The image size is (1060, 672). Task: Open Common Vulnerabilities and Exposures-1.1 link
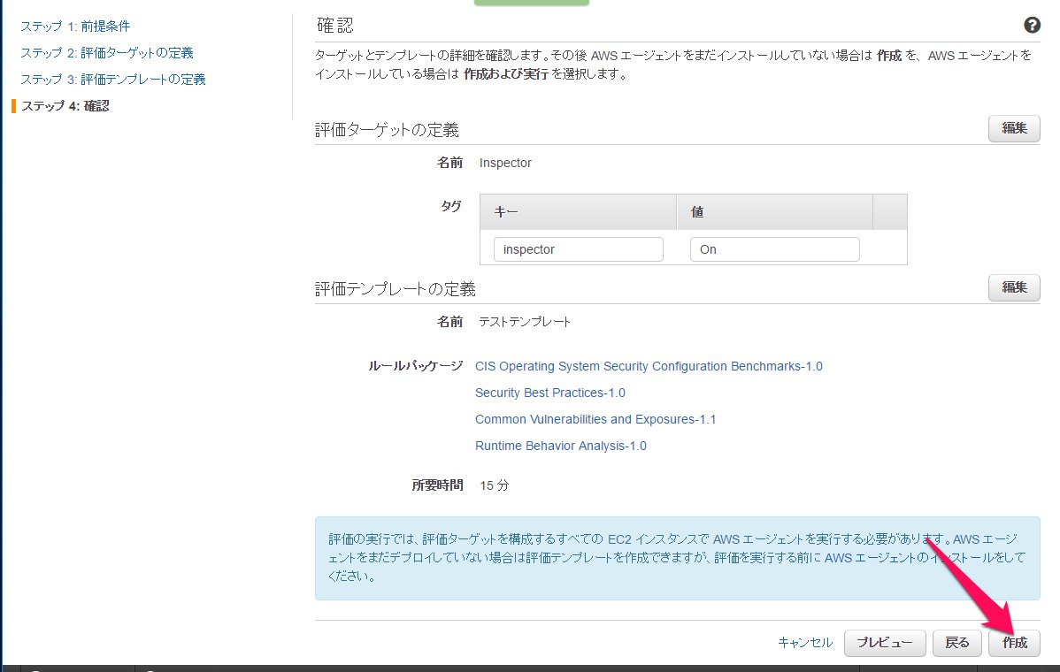pos(595,419)
